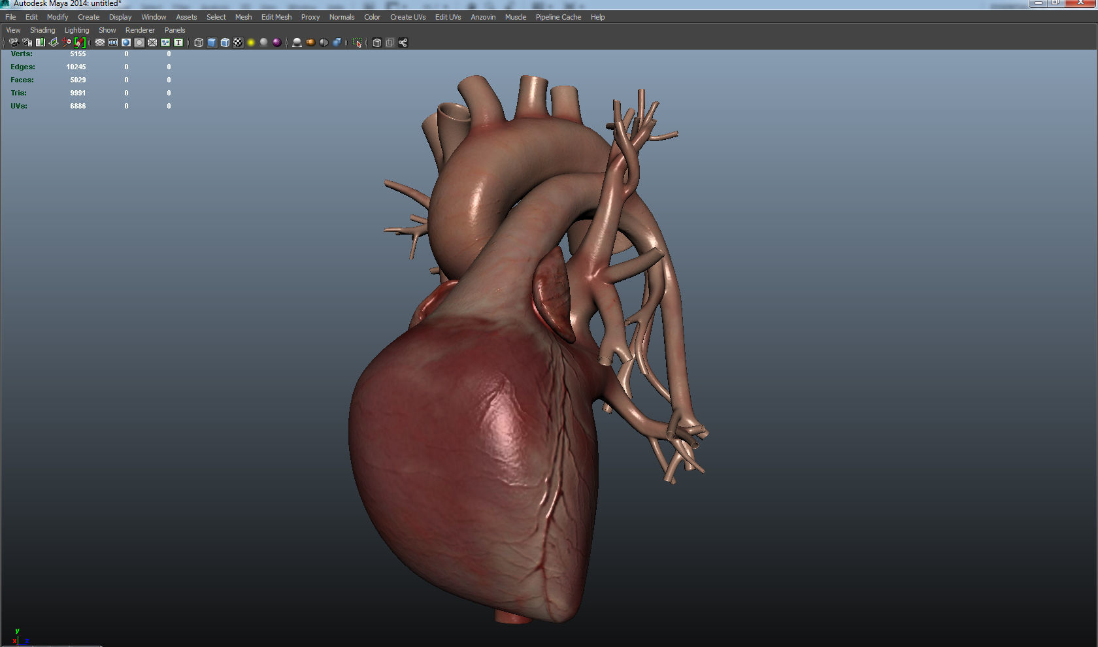Open the panel Lighting menu

click(x=76, y=30)
